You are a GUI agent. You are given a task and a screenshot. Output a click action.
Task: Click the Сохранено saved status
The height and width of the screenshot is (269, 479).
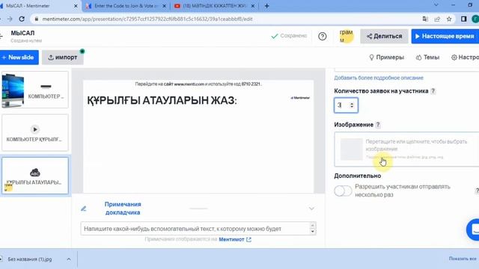click(289, 36)
